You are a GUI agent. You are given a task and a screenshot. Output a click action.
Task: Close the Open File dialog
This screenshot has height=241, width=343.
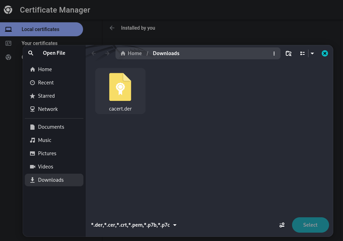[x=325, y=53]
